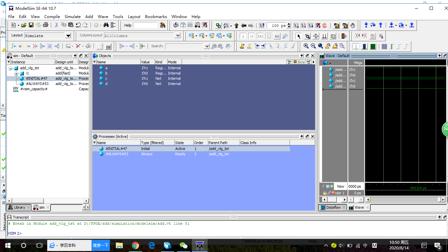Viewport: 448px width, 252px height.
Task: Click the Run Length input field
Action: (276, 26)
